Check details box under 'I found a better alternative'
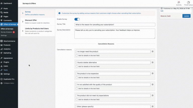 tap(77, 66)
